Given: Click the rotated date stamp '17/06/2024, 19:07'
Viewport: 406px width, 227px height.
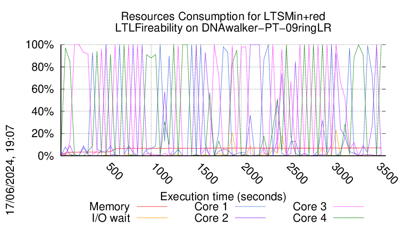Looking at the screenshot, I should point(11,170).
